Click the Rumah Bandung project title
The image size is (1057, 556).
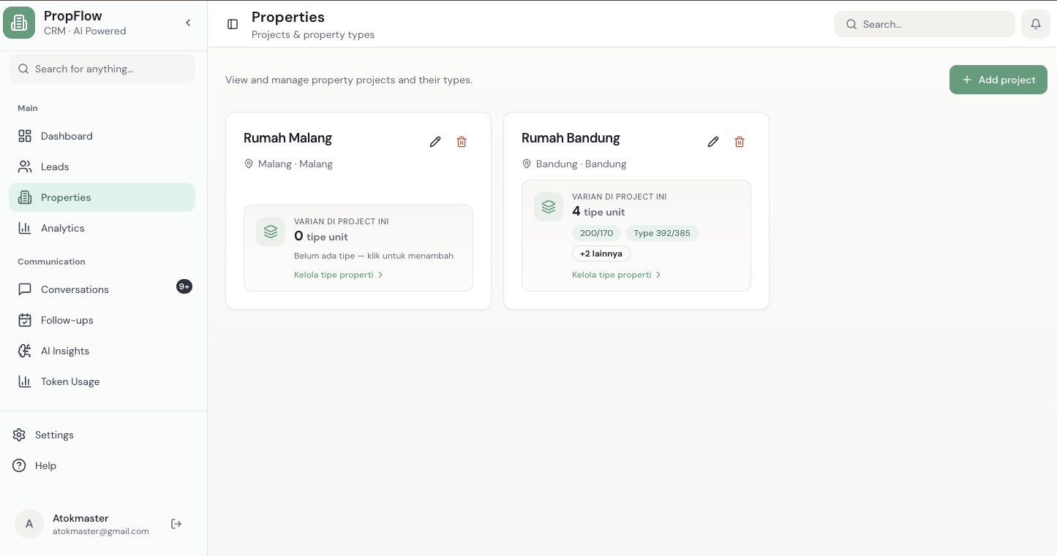[571, 138]
